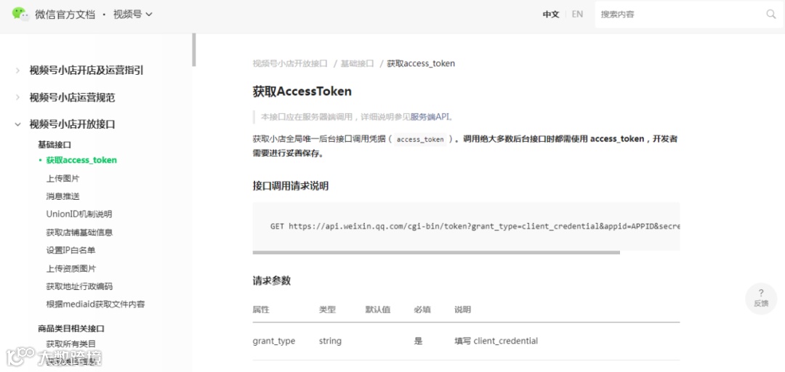Open 获取所有类目 sidebar item
Viewport: 785px width, 372px height.
[x=71, y=344]
